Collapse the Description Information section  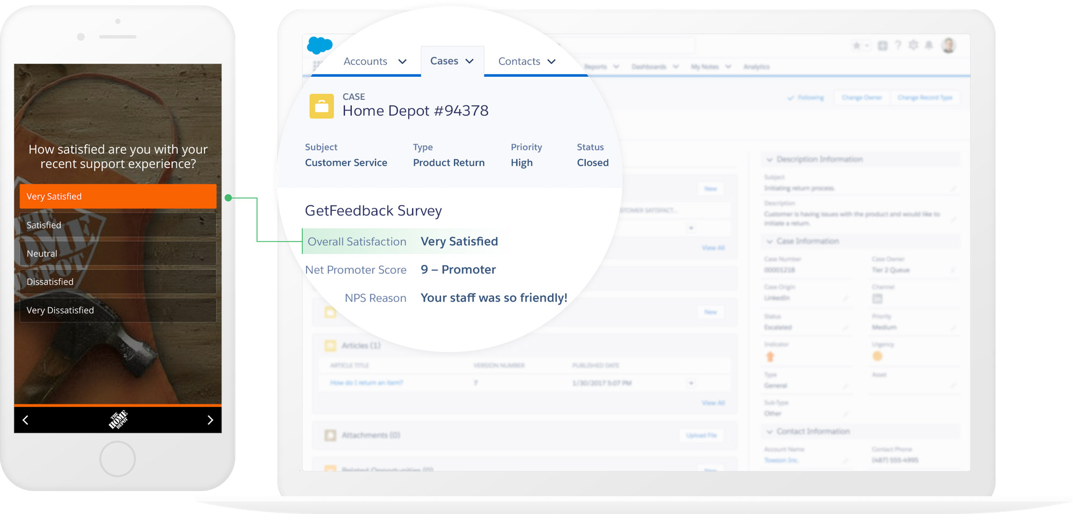point(770,159)
